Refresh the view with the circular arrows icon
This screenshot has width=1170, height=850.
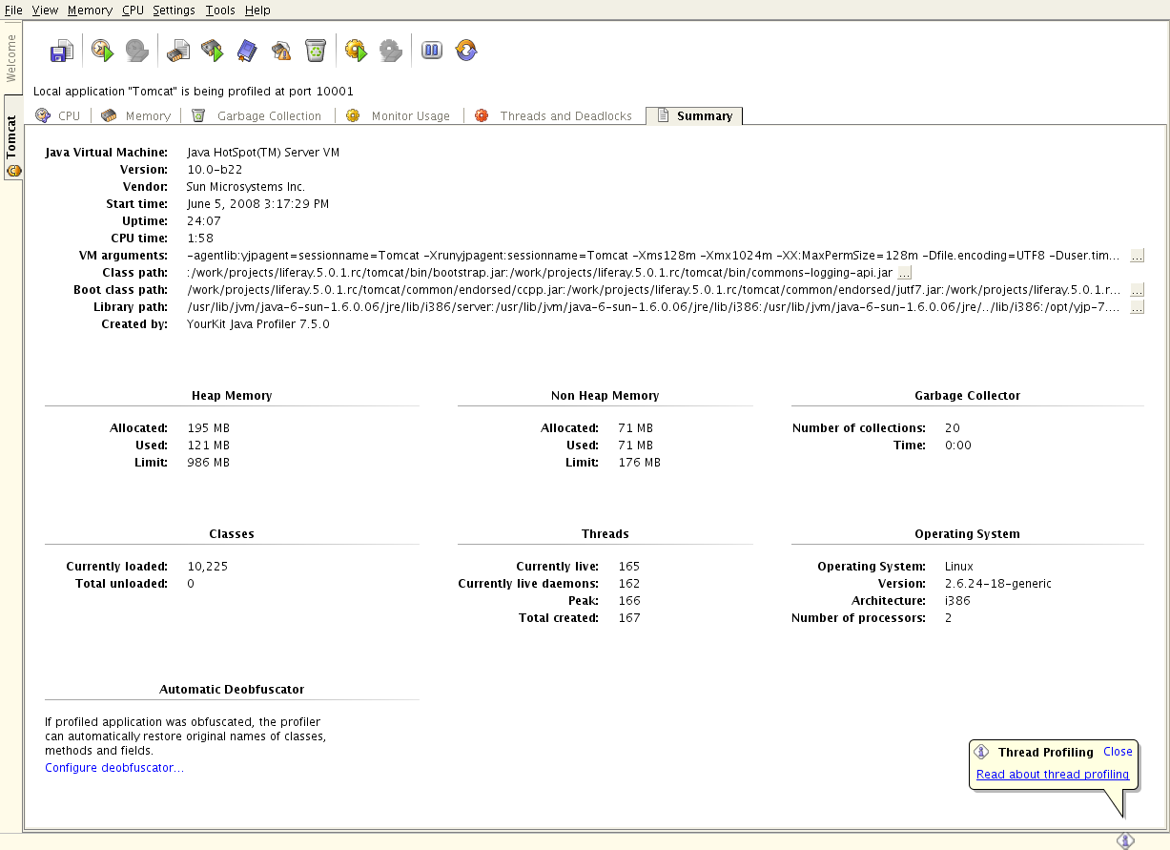466,51
